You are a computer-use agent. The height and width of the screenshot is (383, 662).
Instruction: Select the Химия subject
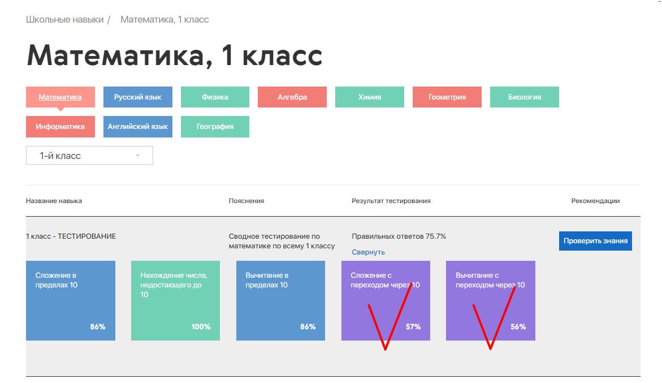(x=369, y=97)
